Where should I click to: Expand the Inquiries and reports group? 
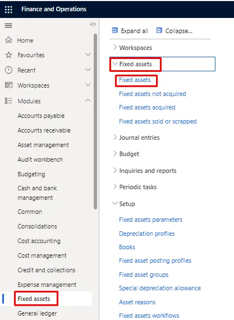click(x=115, y=170)
